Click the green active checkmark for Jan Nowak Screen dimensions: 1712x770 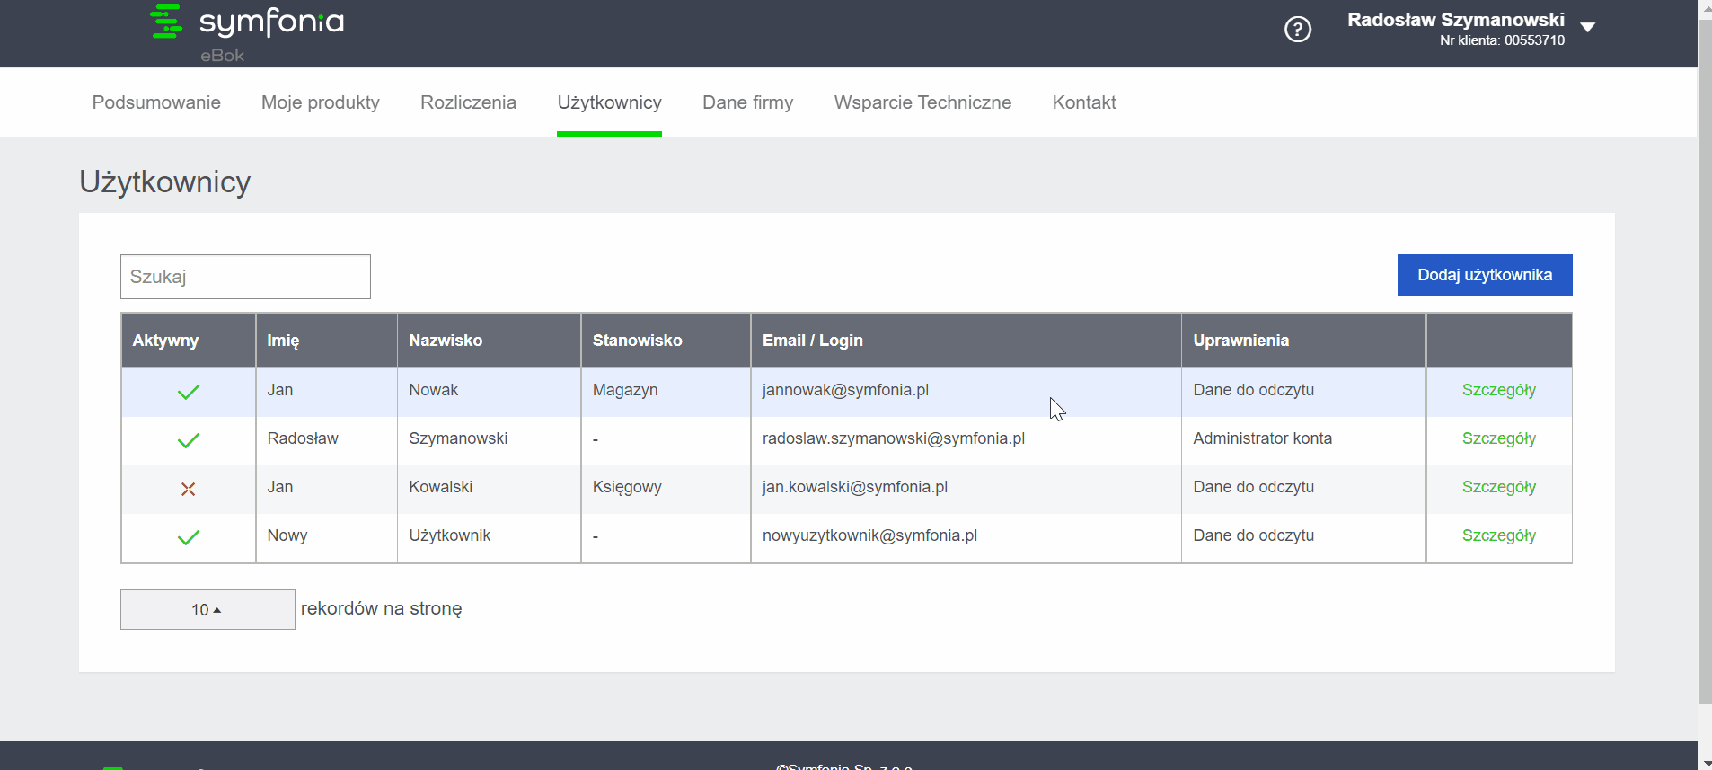[189, 392]
